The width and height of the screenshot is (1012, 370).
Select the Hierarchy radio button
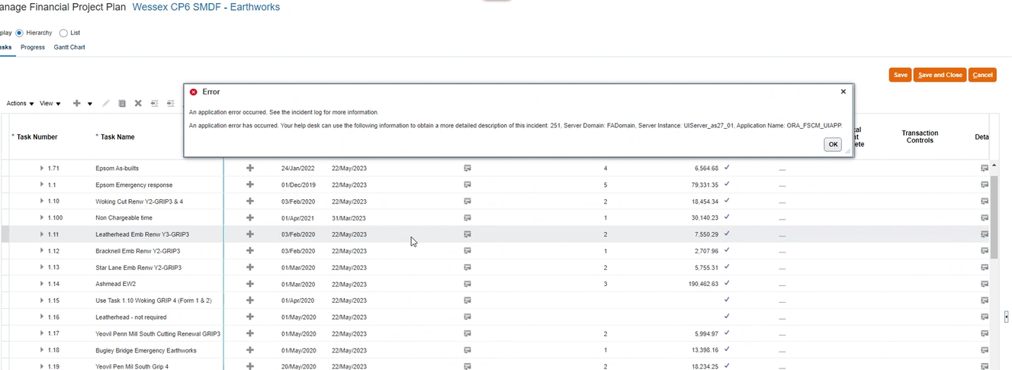click(20, 33)
